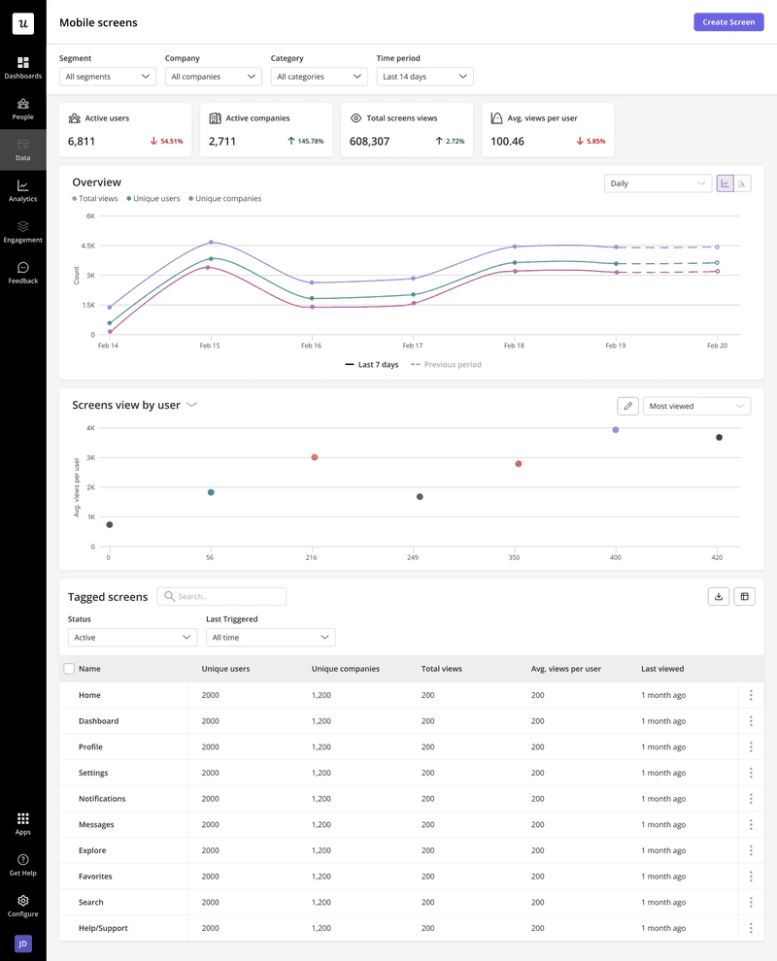Screen dimensions: 777x961
Task: Open the three-dot menu for the Home row
Action: 749,694
